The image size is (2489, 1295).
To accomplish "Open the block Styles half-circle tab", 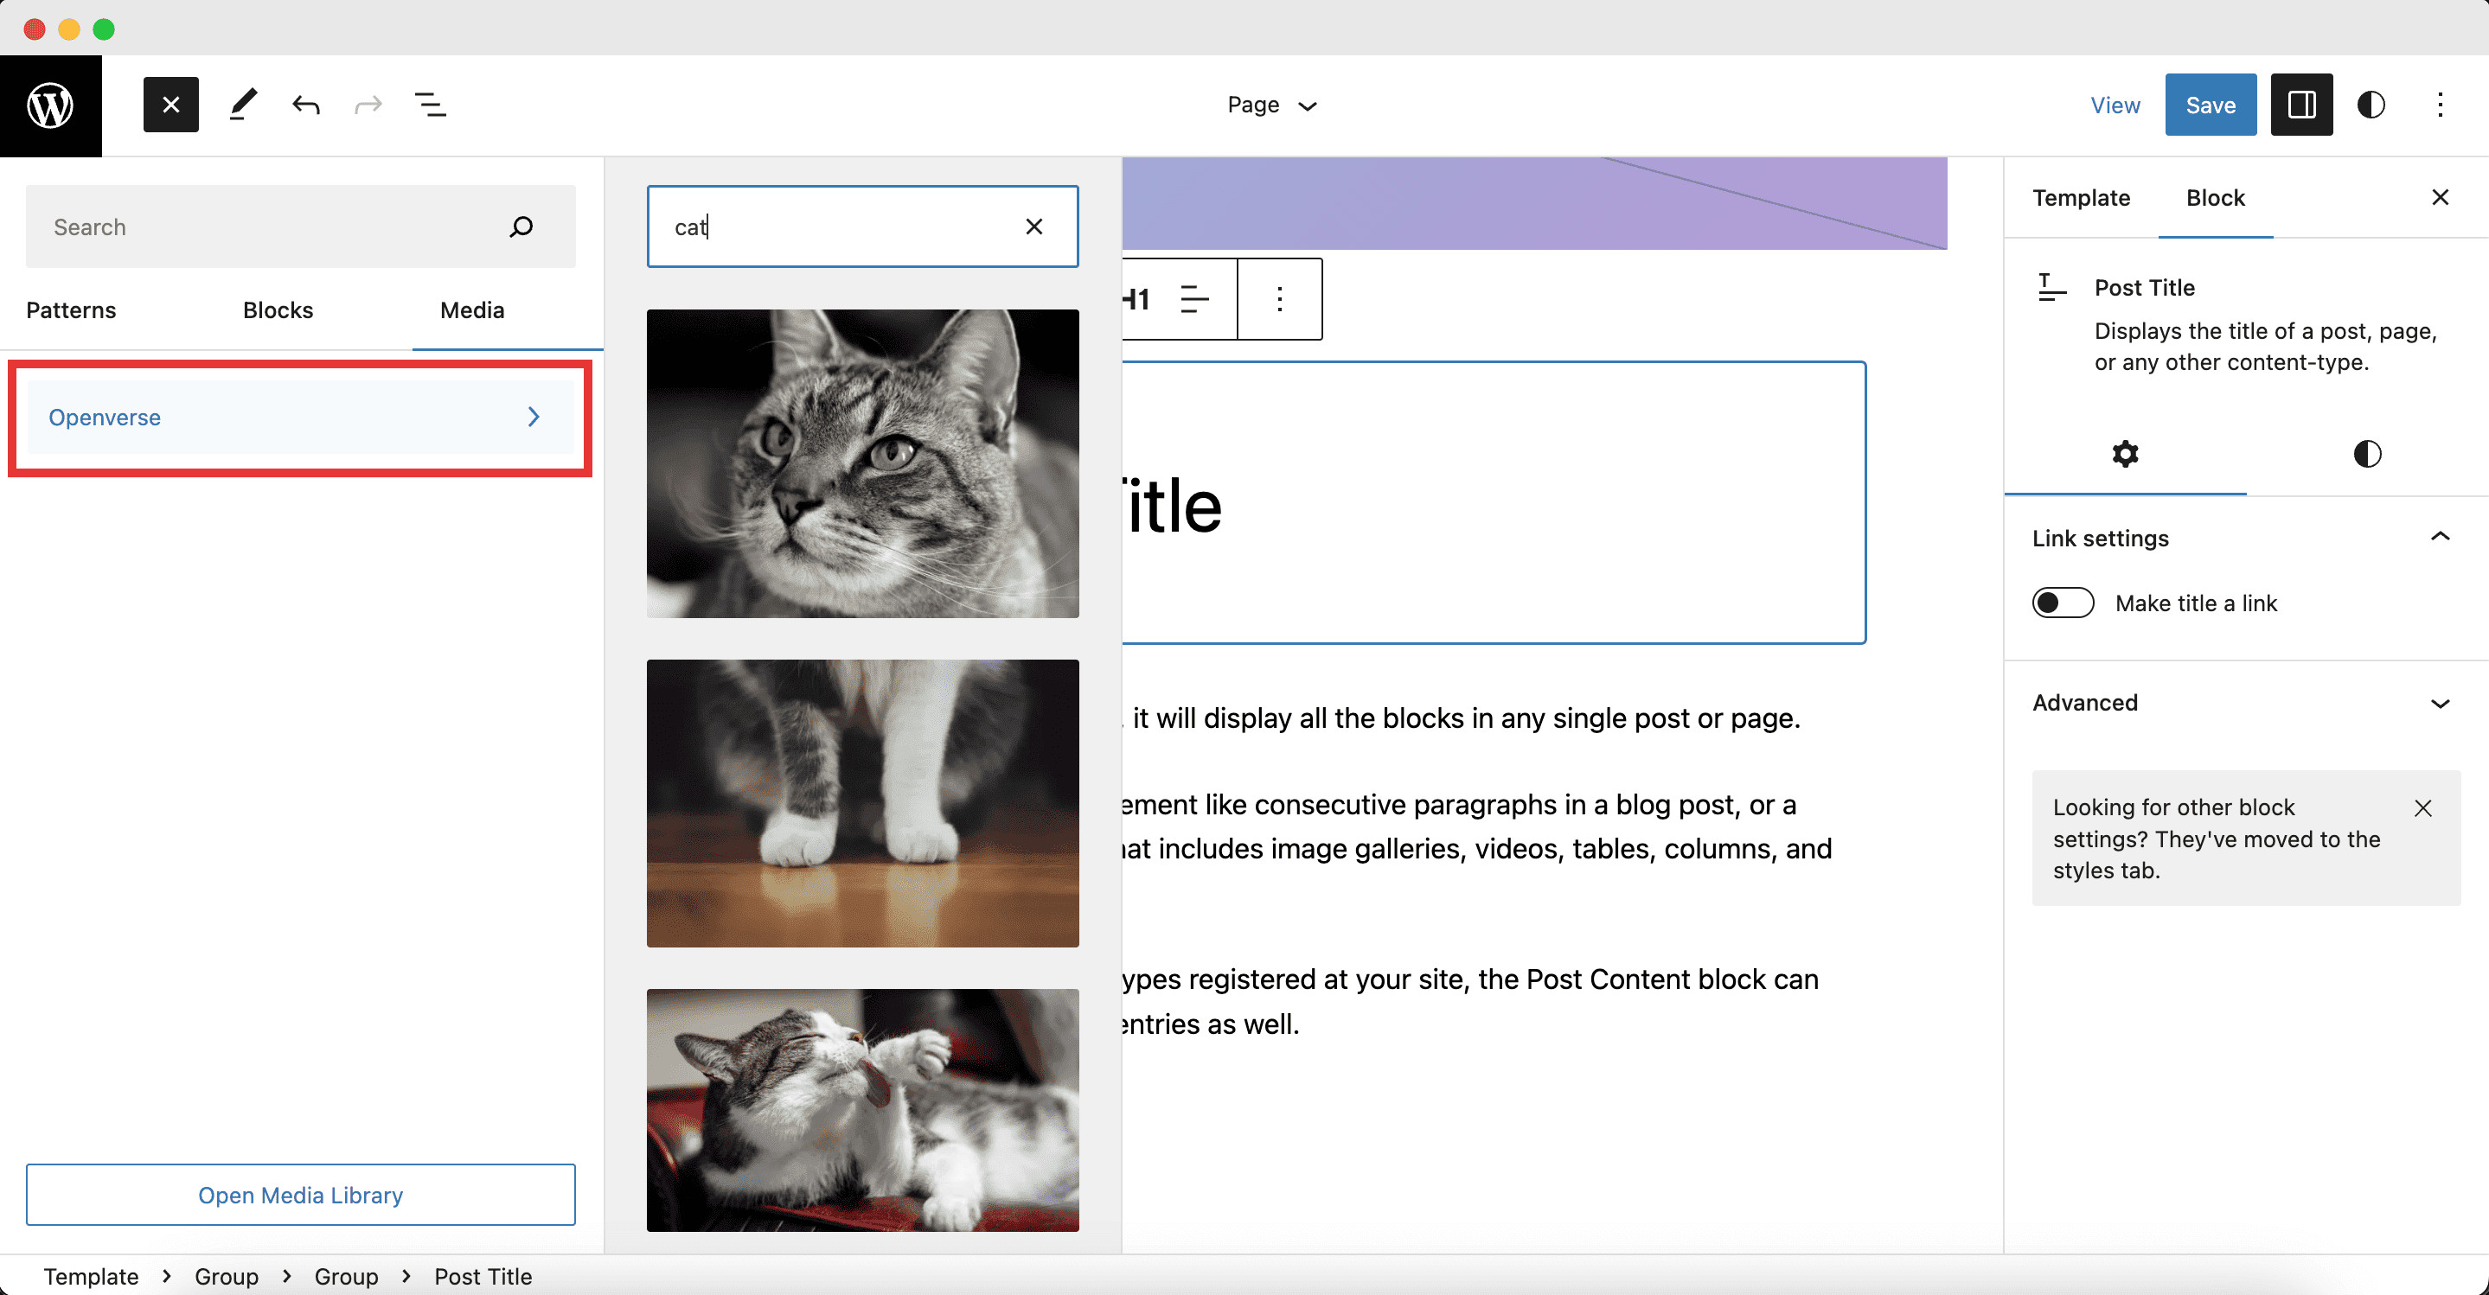I will point(2367,454).
